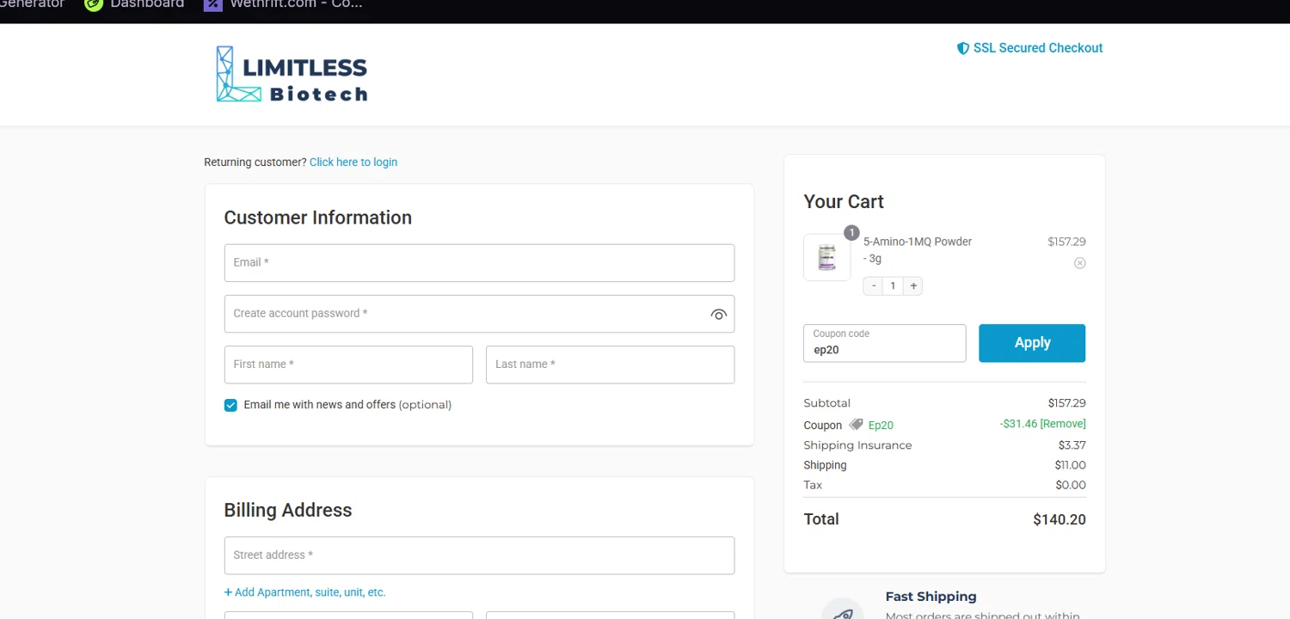Decrease quantity with the minus button
Screen dimensions: 1290x619
pyautogui.click(x=874, y=285)
